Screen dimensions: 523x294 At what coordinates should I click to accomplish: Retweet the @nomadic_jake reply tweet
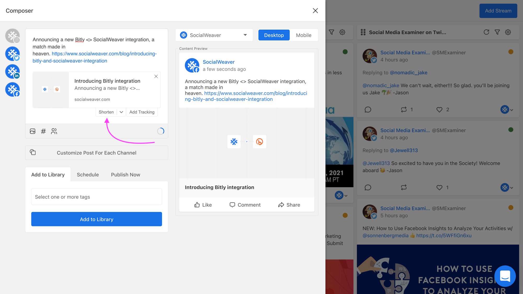(x=404, y=109)
